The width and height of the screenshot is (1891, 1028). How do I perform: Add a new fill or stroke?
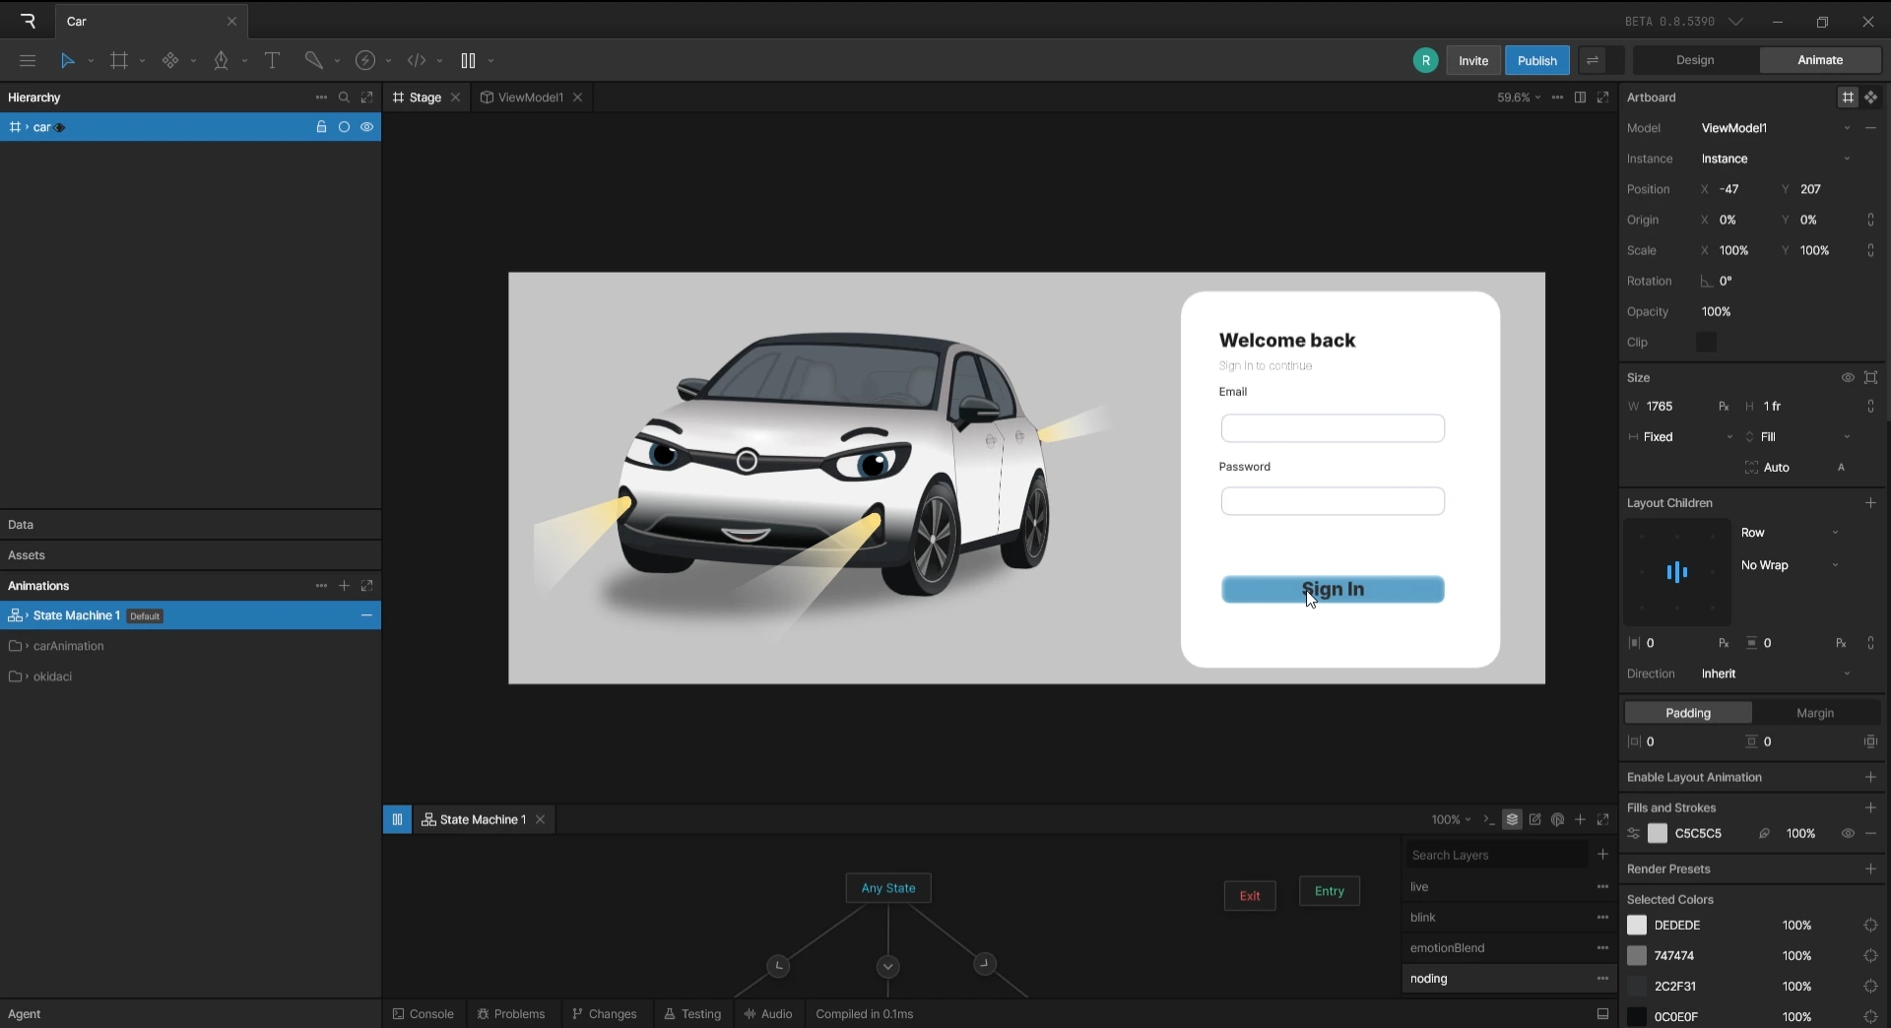pos(1870,807)
